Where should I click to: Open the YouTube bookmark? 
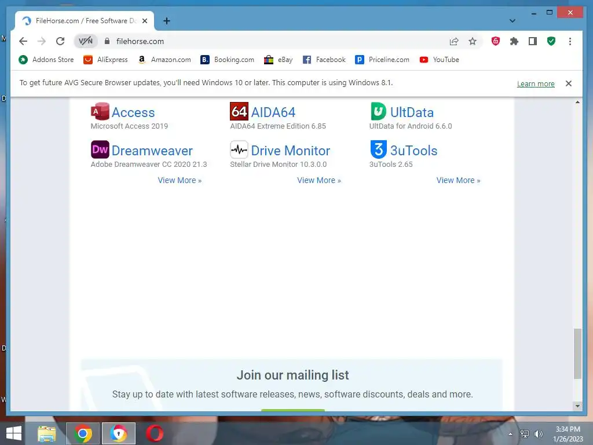[x=439, y=60]
